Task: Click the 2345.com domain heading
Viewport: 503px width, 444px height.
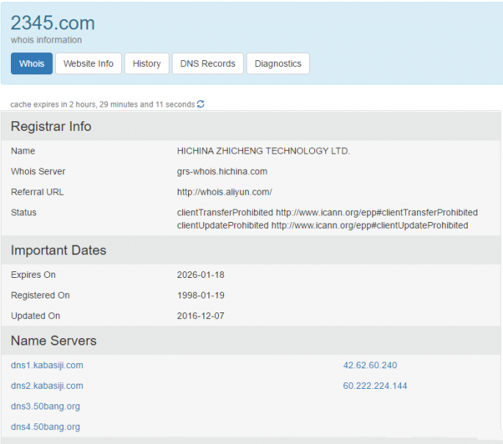Action: tap(53, 23)
